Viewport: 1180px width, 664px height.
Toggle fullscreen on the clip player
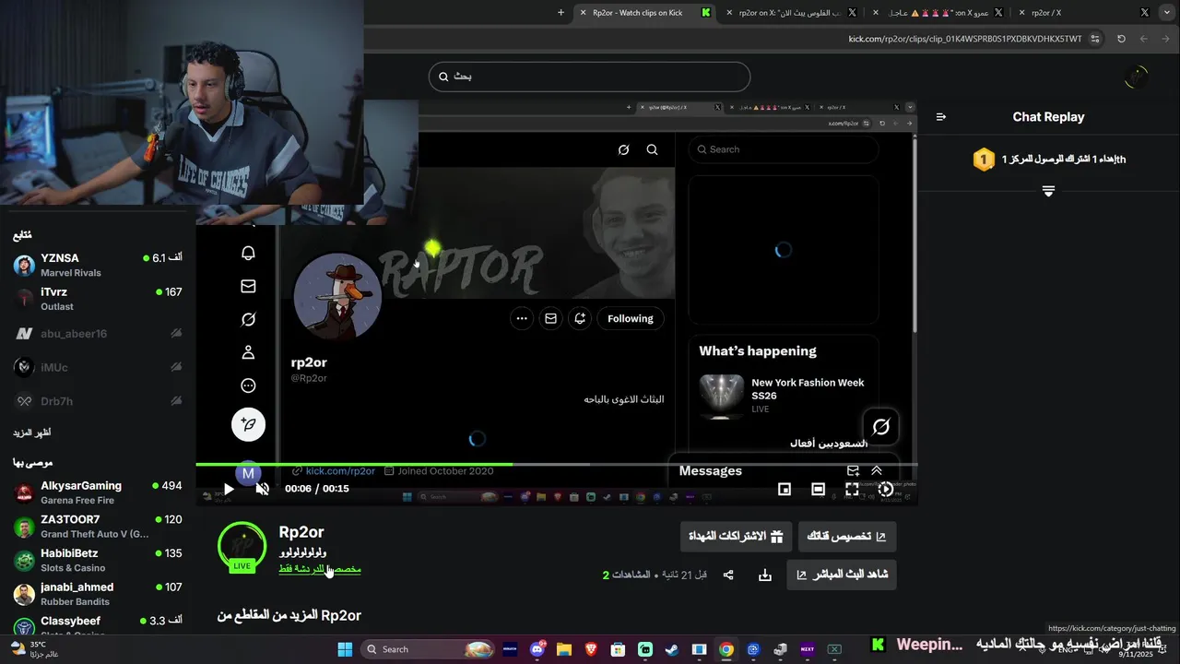point(852,489)
